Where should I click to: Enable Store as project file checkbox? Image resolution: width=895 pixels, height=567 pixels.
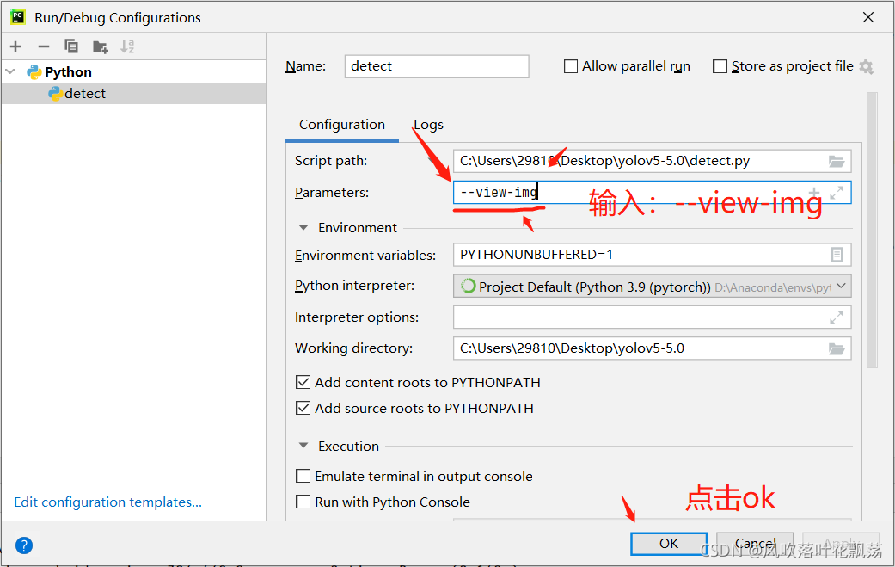720,66
